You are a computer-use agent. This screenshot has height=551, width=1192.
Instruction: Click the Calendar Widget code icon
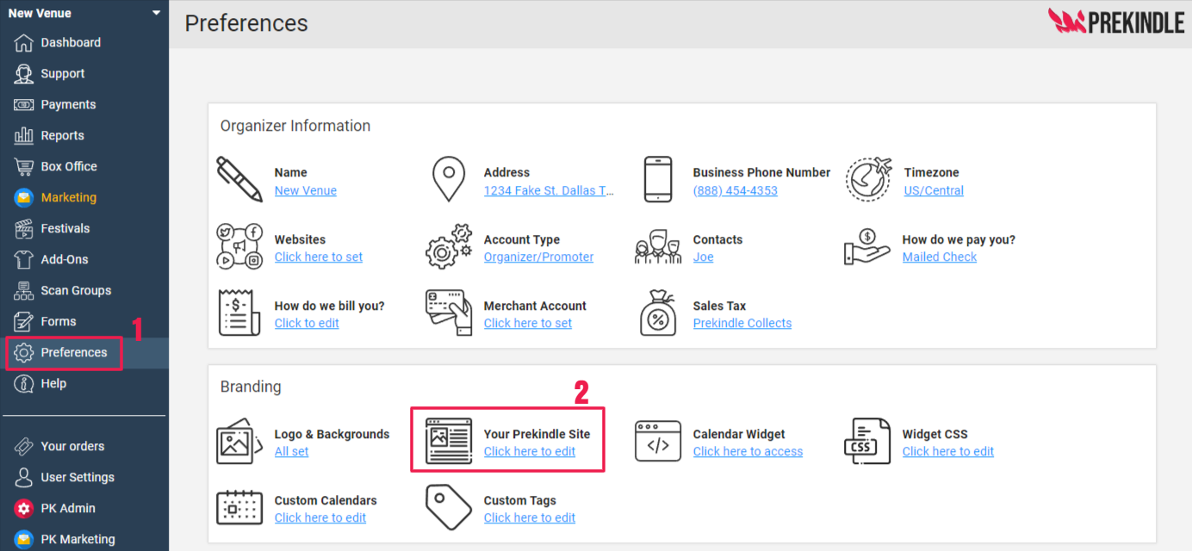[658, 441]
